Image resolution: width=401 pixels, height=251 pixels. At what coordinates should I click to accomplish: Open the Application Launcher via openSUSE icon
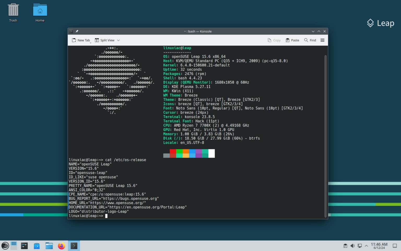click(x=5, y=246)
